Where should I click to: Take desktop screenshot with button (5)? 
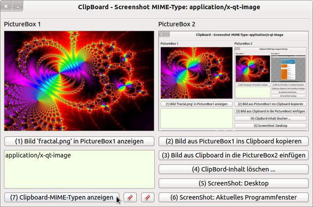(x=233, y=183)
